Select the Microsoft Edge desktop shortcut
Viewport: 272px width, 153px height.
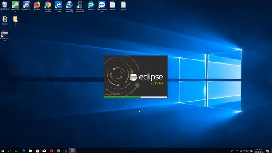[59, 7]
